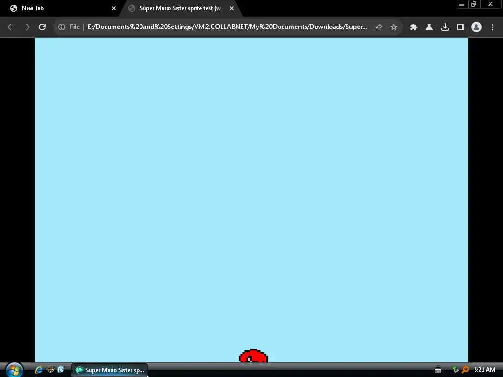503x377 pixels.
Task: Switch to the New Tab tab
Action: [x=61, y=8]
